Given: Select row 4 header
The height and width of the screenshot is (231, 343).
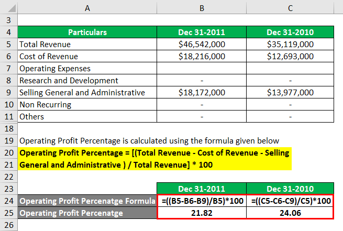Looking at the screenshot, I should (x=9, y=32).
